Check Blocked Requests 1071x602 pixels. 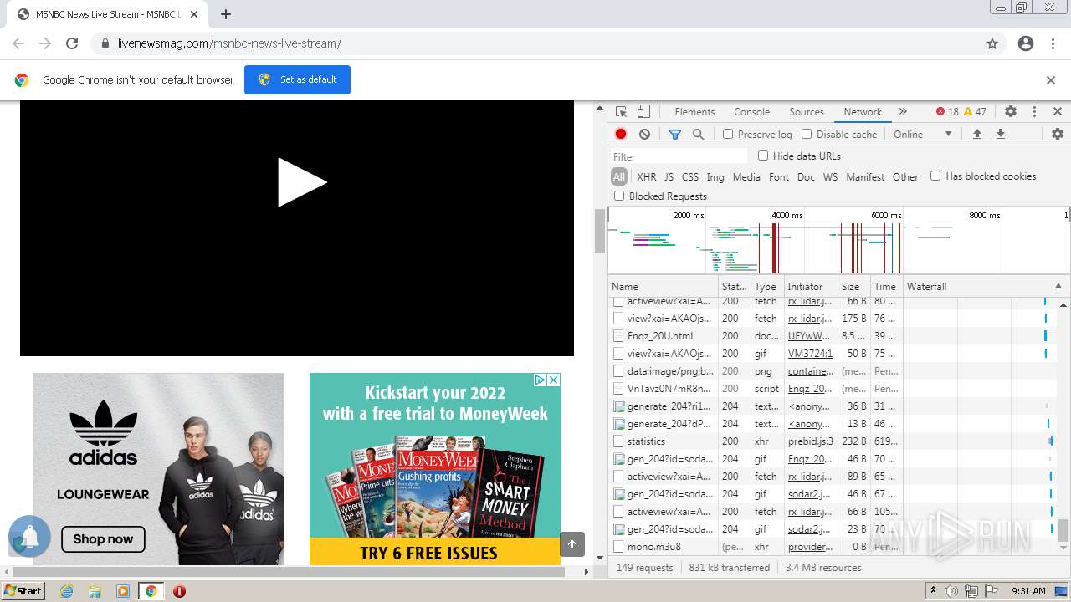(619, 196)
